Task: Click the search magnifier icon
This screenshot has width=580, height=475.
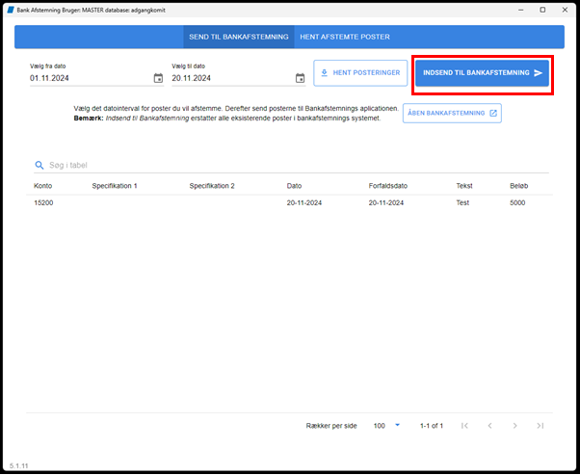Action: [x=40, y=165]
